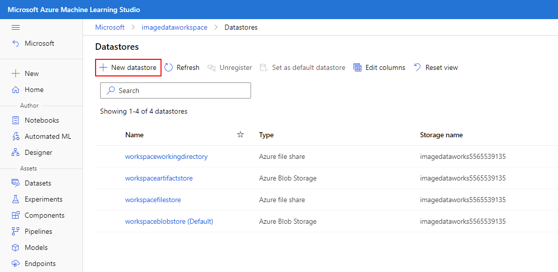
Task: Go to Home in the sidebar
Action: coord(34,89)
